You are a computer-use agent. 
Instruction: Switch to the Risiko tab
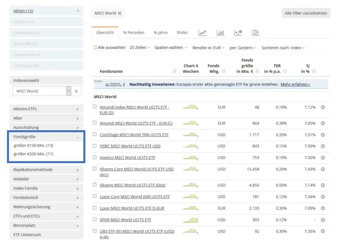pos(182,32)
